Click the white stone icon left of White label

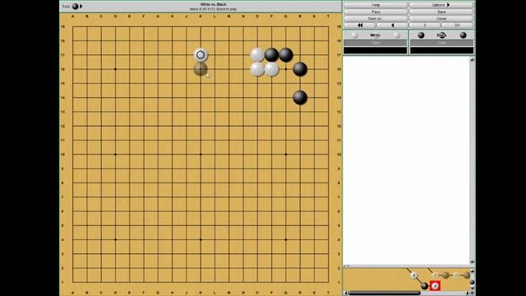[x=354, y=35]
